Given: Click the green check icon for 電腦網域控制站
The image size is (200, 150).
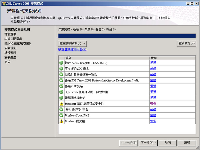Looking at the screenshot, I should pos(61,98).
